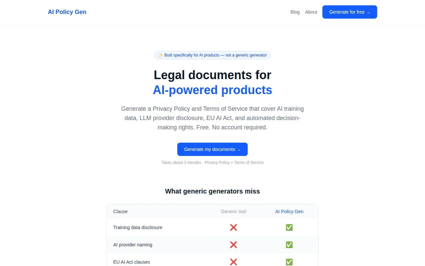The width and height of the screenshot is (425, 266).
Task: Click 'What generic generators miss' heading
Action: click(212, 191)
